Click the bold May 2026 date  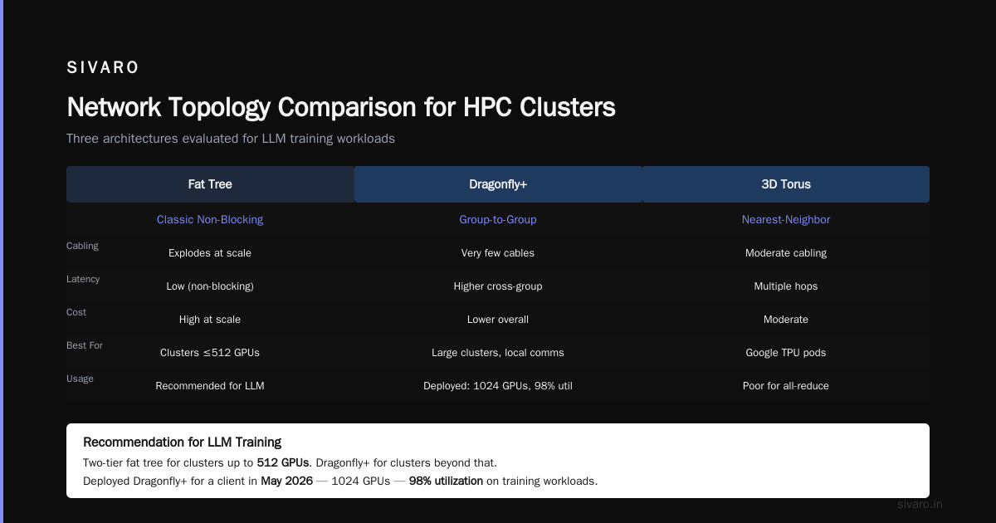pos(286,481)
